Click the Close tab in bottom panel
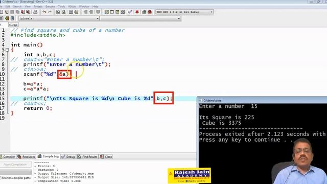 click(106, 157)
